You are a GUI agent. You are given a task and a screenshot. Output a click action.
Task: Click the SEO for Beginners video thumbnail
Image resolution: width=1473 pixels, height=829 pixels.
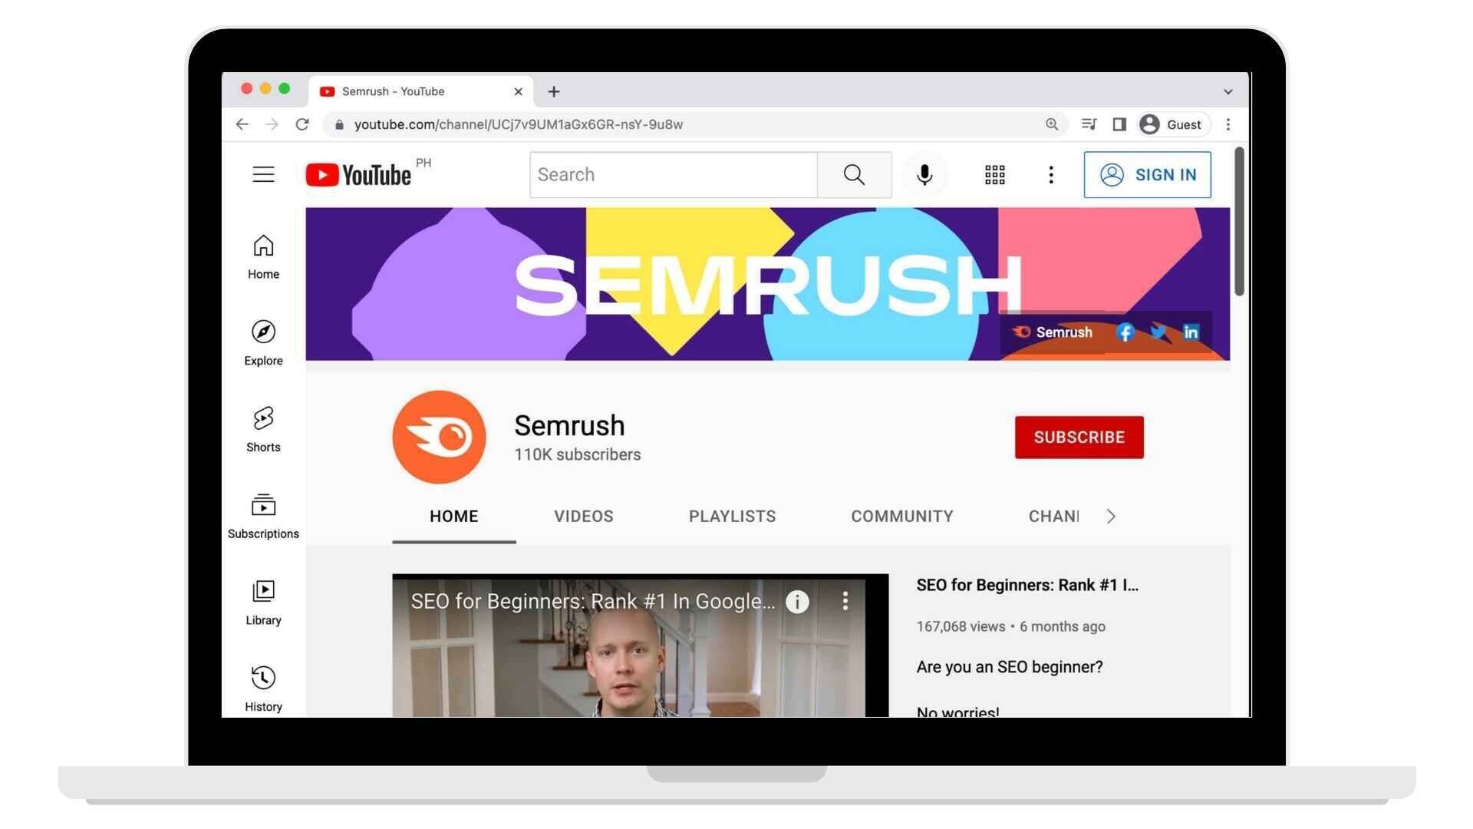tap(639, 645)
